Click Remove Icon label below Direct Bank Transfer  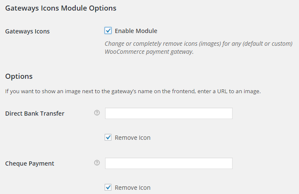pyautogui.click(x=133, y=138)
